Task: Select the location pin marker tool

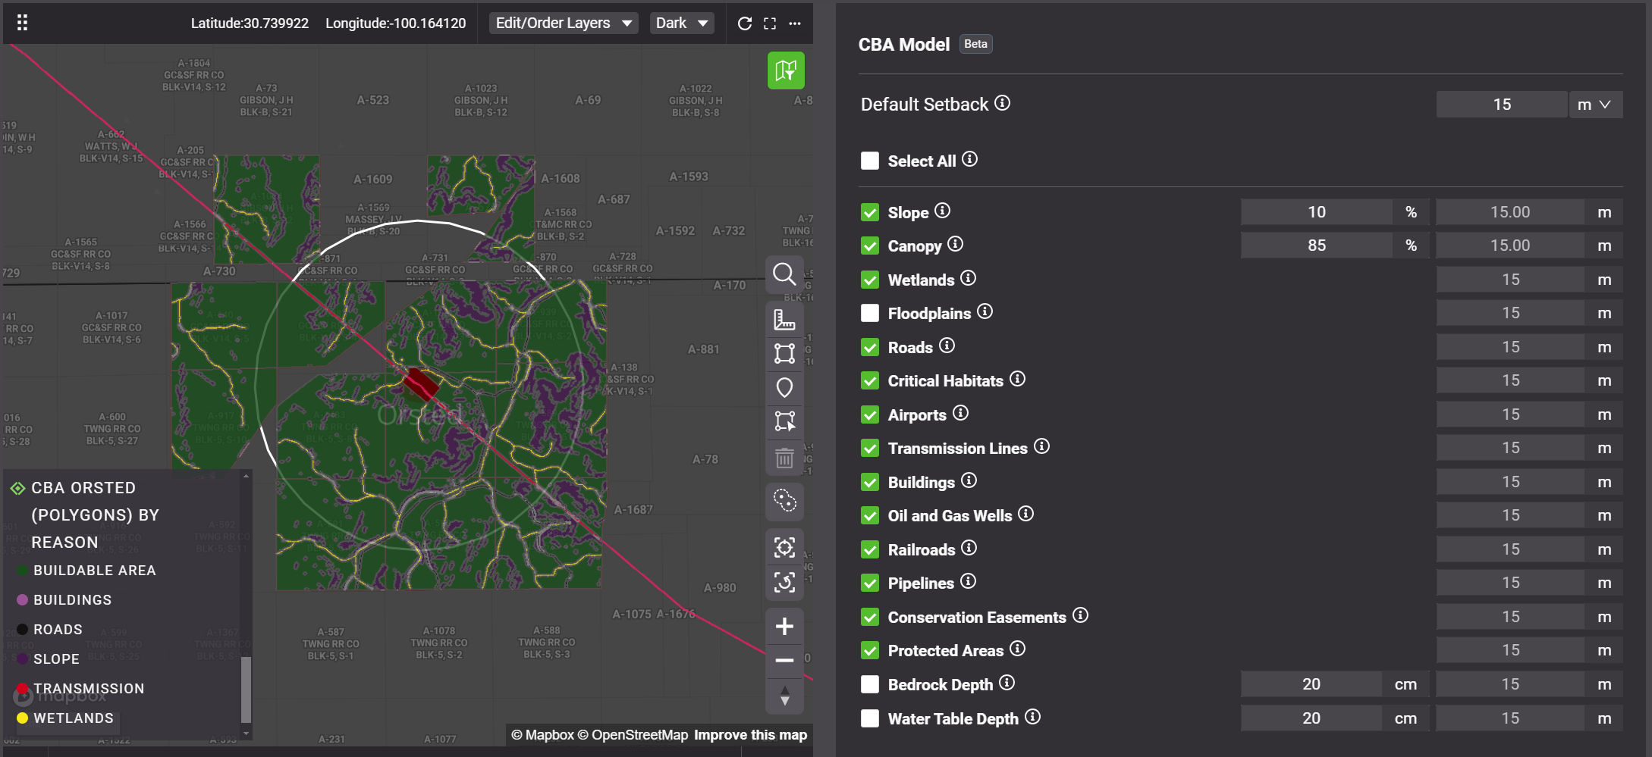Action: [784, 387]
